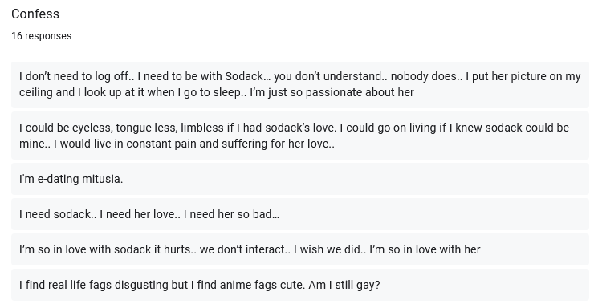Click the phrase "I need her love.."
590x304 pixels.
pyautogui.click(x=140, y=214)
